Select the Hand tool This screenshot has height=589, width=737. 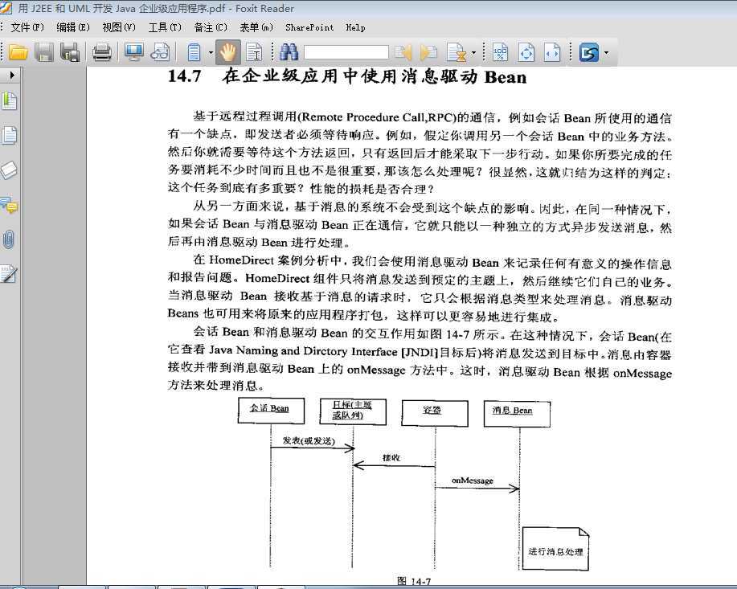[x=228, y=52]
